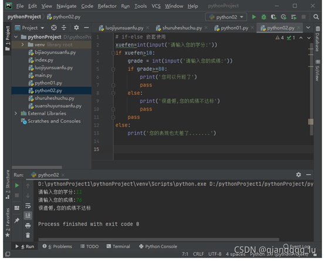This screenshot has width=325, height=261.
Task: Click the 4: Run tool window button
Action: (25, 246)
